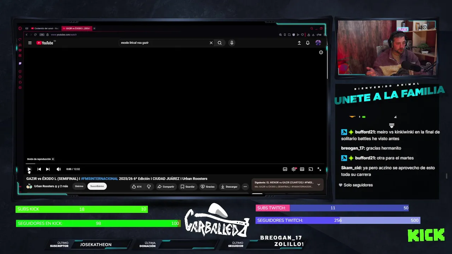452x254 pixels.
Task: Click the video progress bar
Action: point(174,164)
